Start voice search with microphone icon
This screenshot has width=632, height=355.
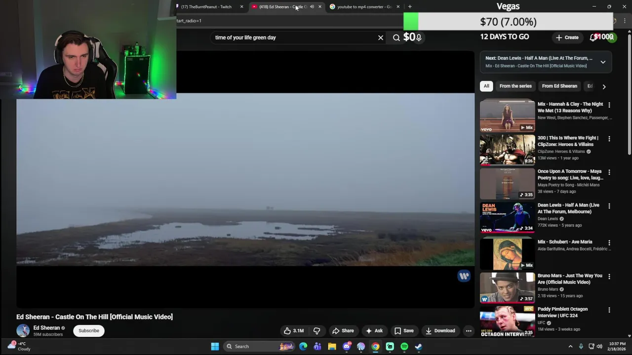(x=419, y=37)
